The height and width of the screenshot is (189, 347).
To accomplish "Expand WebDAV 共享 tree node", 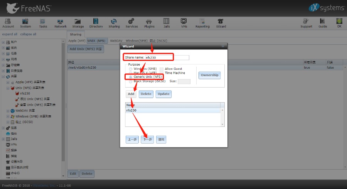I will coord(8,111).
